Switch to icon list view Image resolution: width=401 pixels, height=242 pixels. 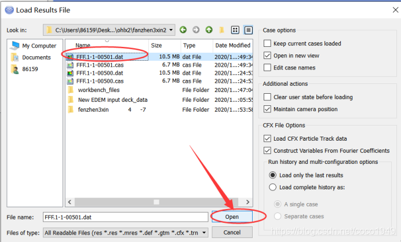pos(235,30)
